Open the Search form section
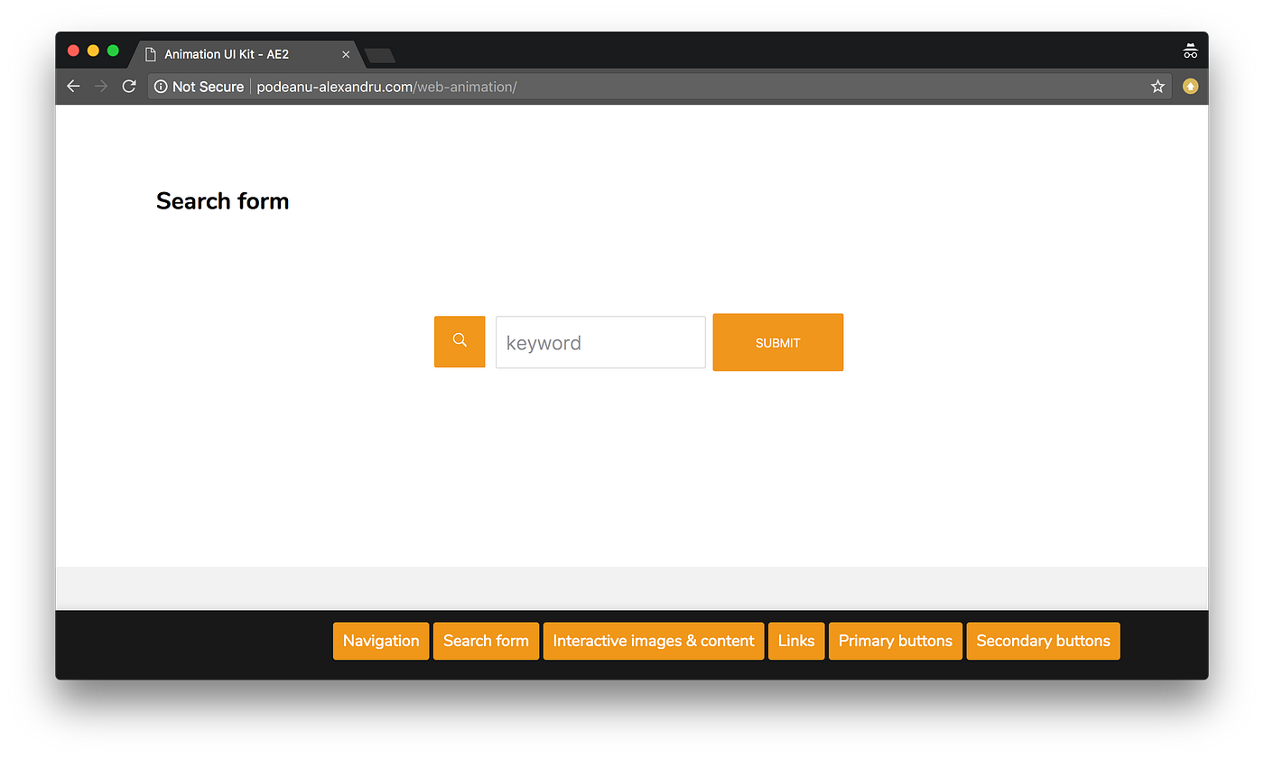Screen dimensions: 1264x759 coord(486,641)
